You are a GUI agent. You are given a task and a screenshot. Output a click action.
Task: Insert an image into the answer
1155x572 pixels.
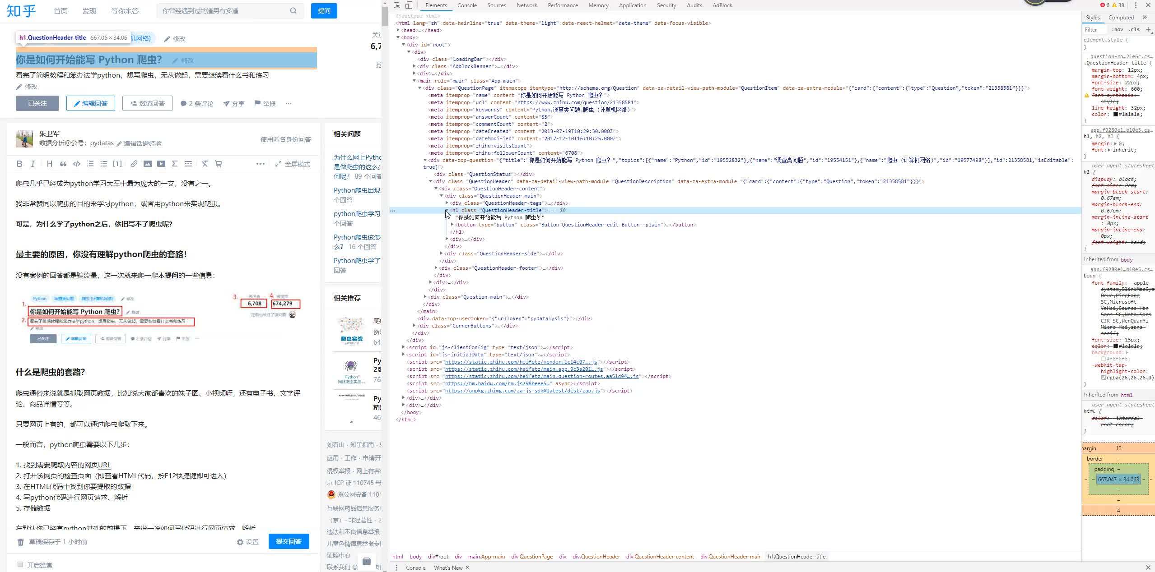[x=148, y=164]
